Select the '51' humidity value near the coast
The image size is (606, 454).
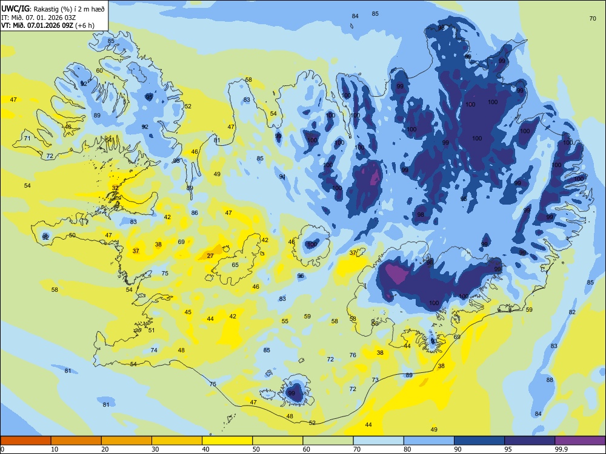(x=151, y=330)
